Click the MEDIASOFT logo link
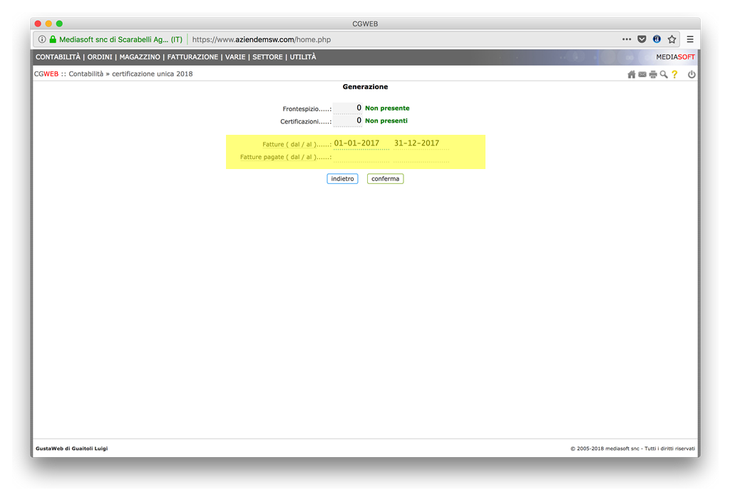730x500 pixels. [675, 57]
